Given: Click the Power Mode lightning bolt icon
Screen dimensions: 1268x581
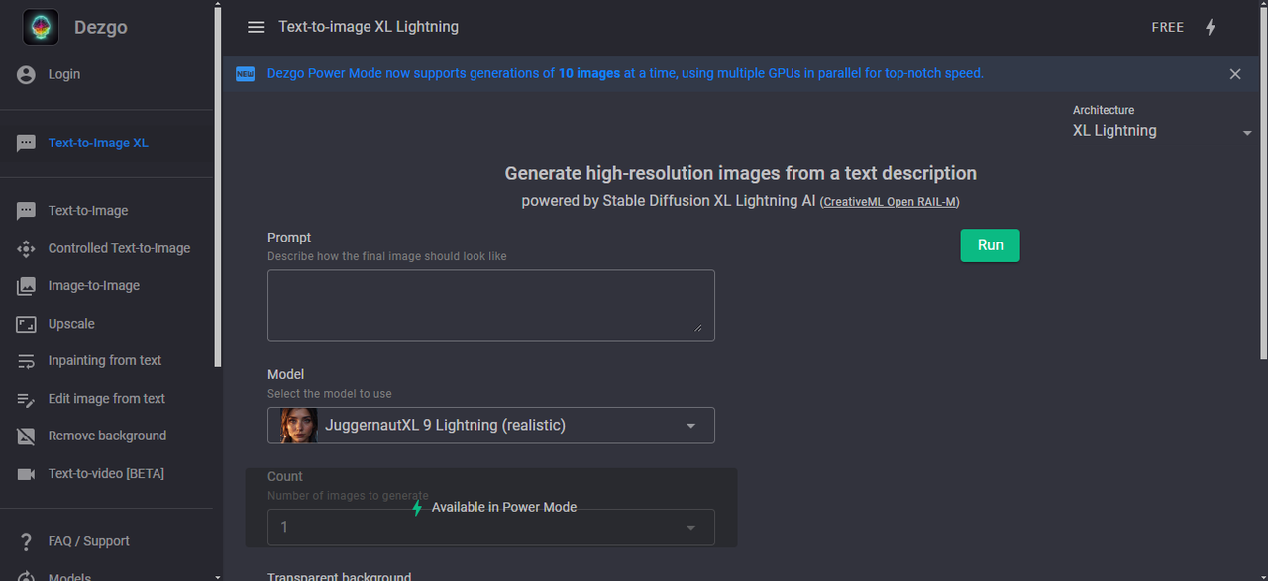Looking at the screenshot, I should (1210, 27).
